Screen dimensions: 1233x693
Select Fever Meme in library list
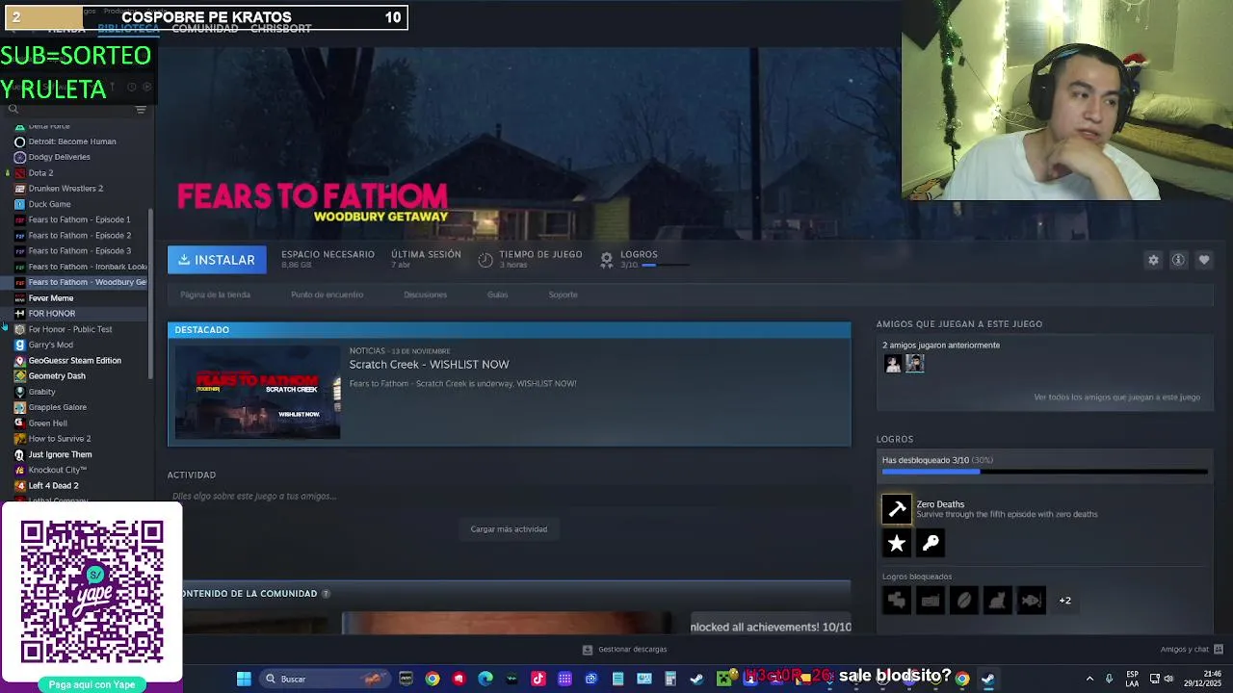(51, 298)
